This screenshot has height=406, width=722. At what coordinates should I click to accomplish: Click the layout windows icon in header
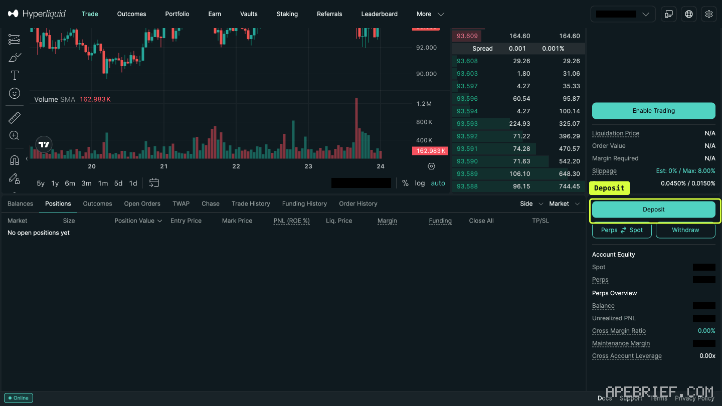coord(669,14)
